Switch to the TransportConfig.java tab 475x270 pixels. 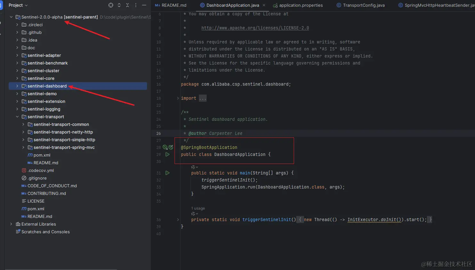[361, 5]
